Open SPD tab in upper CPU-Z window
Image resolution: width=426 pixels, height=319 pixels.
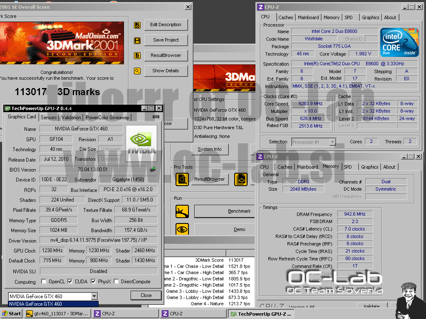(349, 17)
